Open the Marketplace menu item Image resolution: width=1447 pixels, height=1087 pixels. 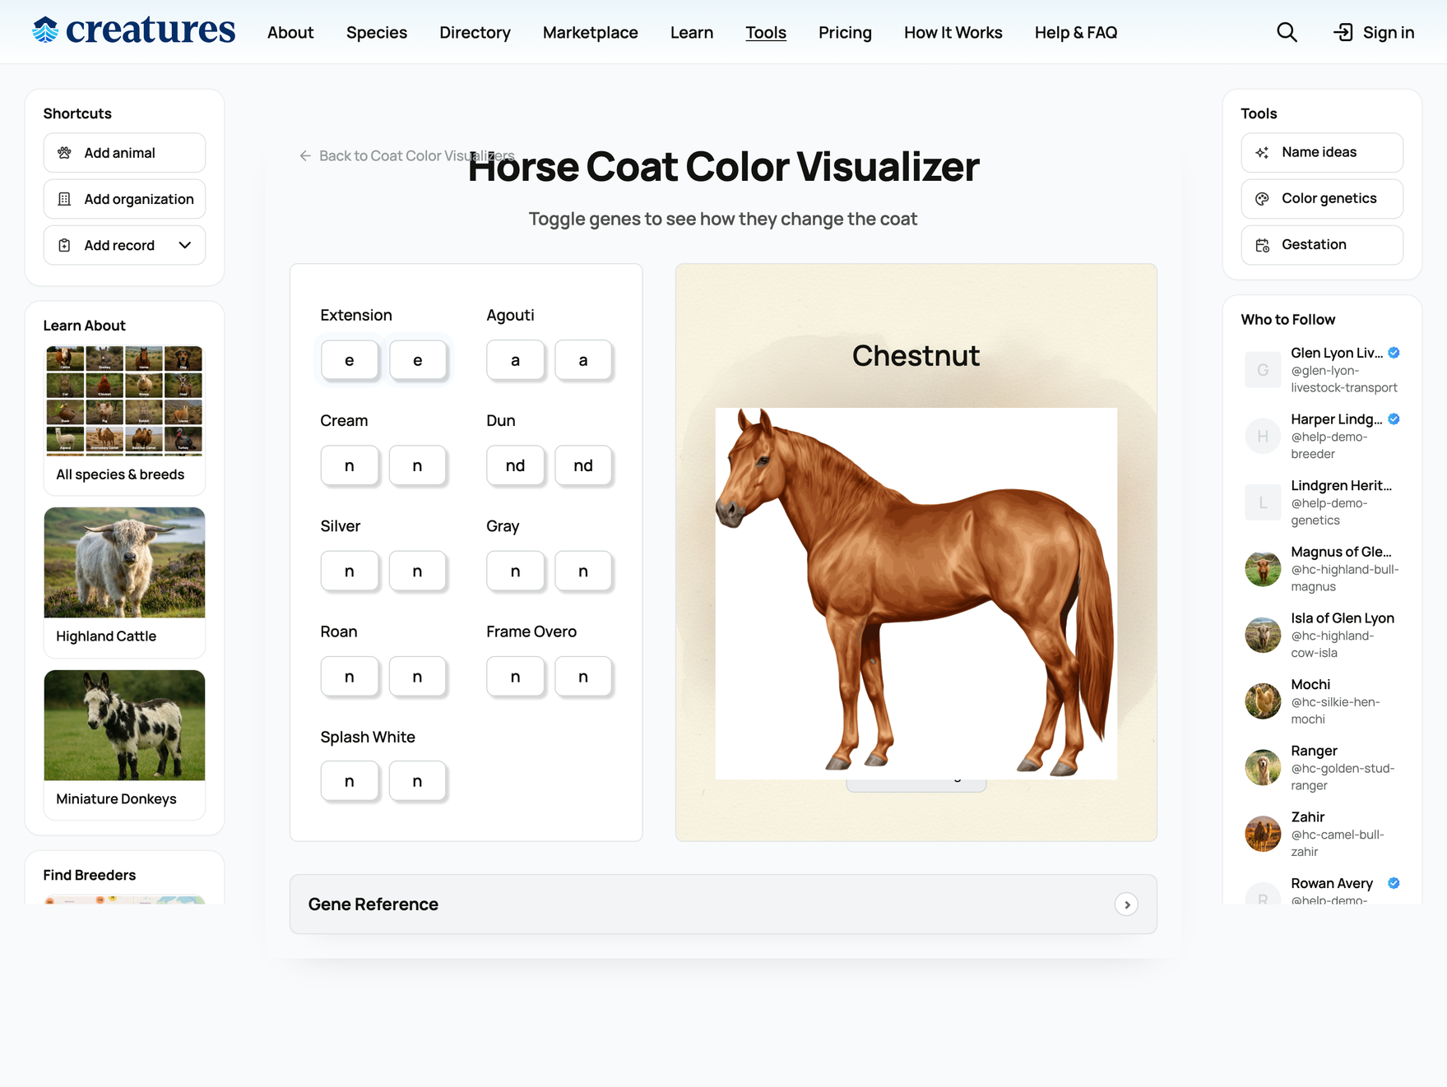coord(591,32)
